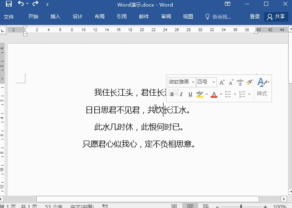
Task: Expand the font name dropdown arrow
Action: coord(193,82)
